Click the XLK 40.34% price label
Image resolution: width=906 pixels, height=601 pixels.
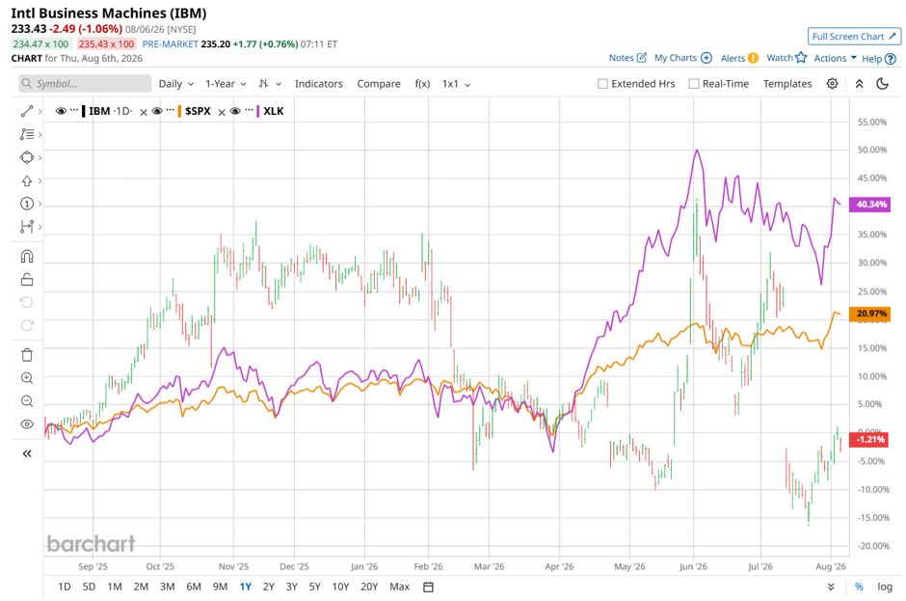[x=869, y=205]
